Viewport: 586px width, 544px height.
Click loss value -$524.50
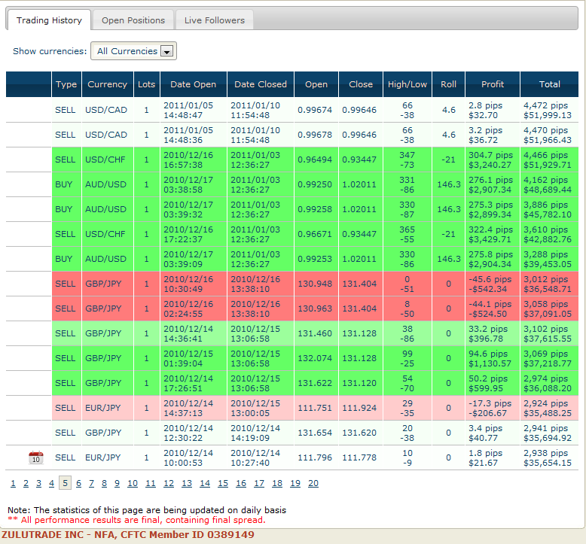(x=488, y=314)
